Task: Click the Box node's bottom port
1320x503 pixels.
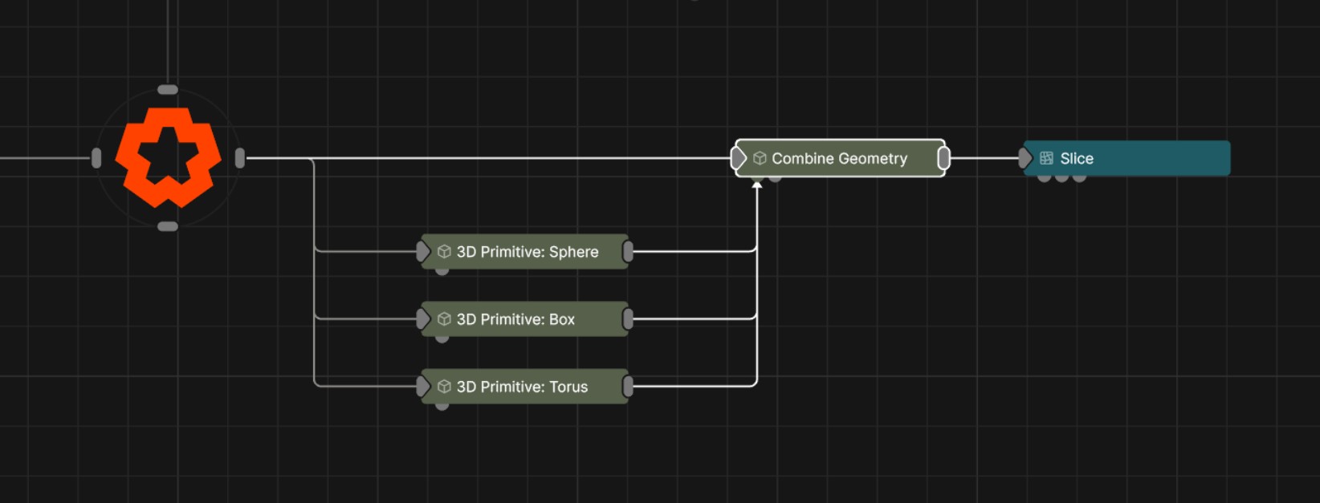Action: pos(442,339)
